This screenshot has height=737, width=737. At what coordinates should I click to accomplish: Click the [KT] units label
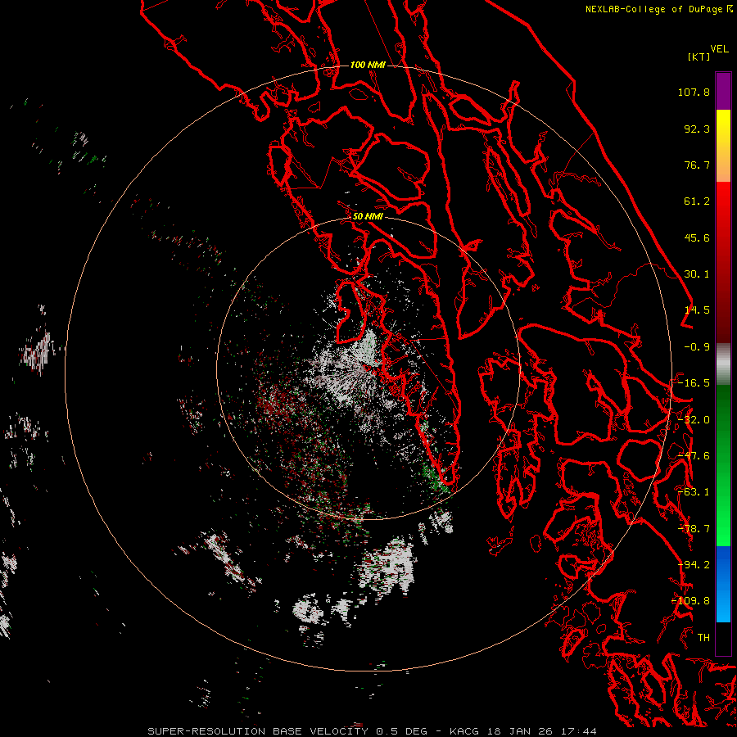click(699, 57)
